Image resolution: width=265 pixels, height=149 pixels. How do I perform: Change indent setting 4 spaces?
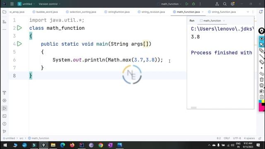249,138
